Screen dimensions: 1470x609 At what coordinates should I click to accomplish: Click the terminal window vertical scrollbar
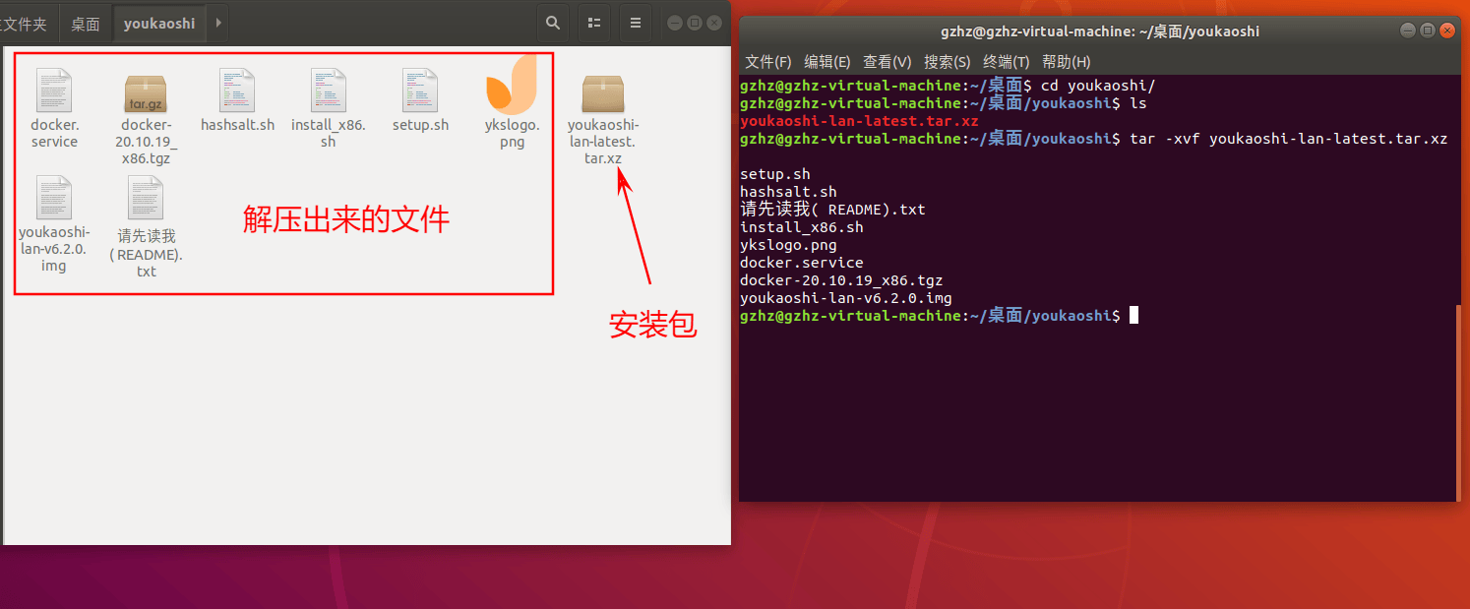(x=1457, y=402)
